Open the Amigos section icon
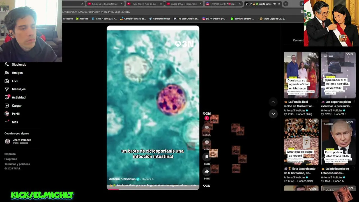This screenshot has height=202, width=359. tap(7, 73)
